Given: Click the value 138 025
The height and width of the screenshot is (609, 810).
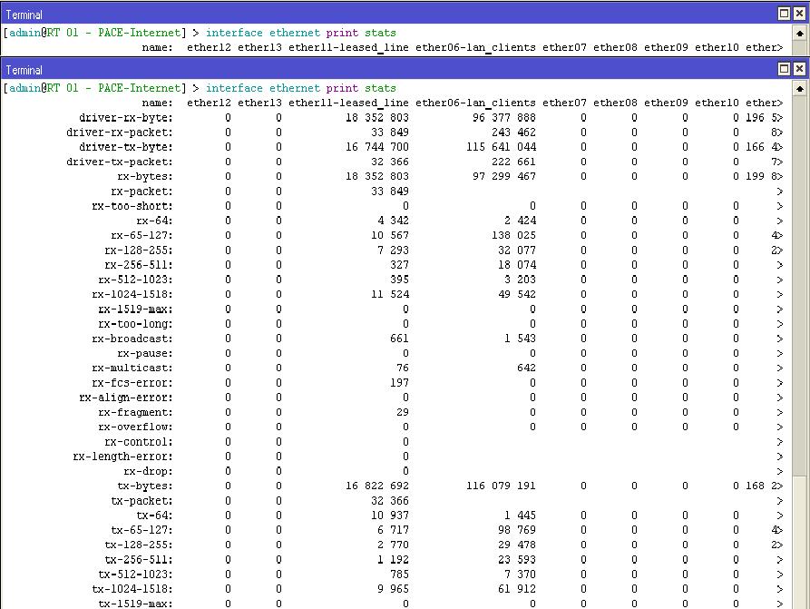Looking at the screenshot, I should (x=513, y=235).
